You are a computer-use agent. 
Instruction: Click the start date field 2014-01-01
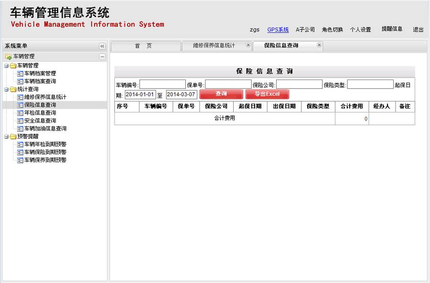click(x=140, y=94)
